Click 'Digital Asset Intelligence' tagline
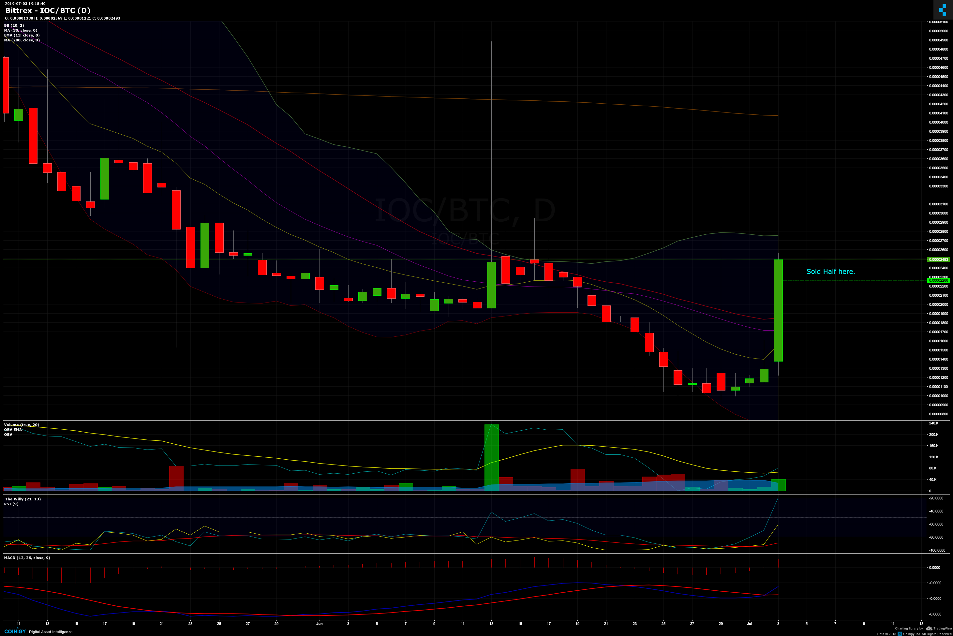The height and width of the screenshot is (636, 953). click(x=51, y=631)
